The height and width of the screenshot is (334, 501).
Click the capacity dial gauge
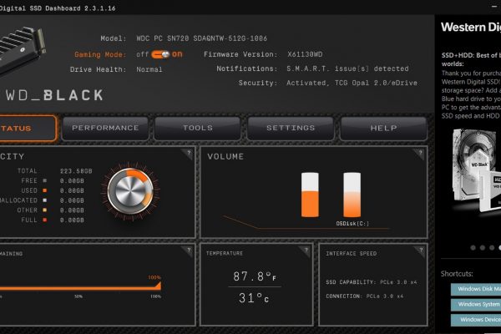coord(130,191)
